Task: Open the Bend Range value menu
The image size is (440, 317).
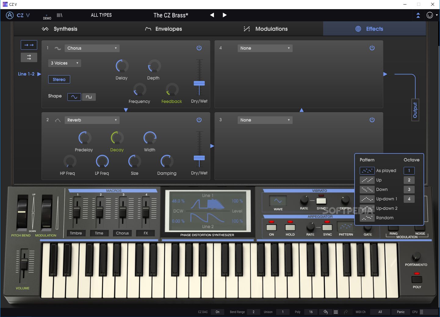Action: pyautogui.click(x=253, y=312)
